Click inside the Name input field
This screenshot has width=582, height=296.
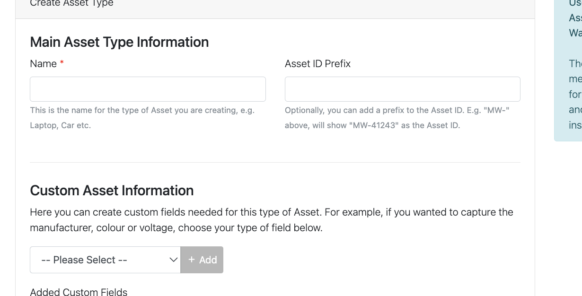coord(148,89)
